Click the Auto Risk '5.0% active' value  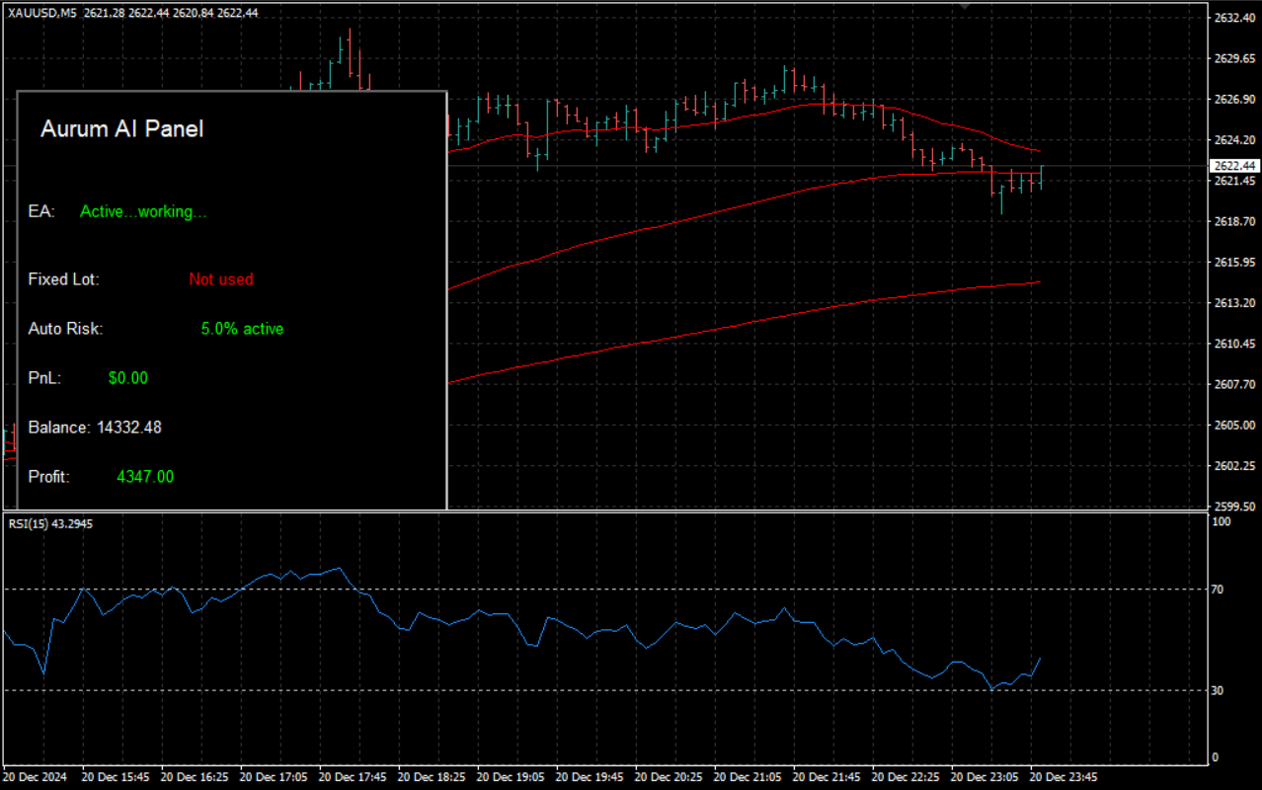[242, 329]
